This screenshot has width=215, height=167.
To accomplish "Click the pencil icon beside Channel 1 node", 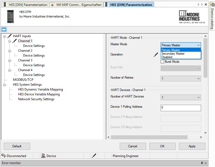I will coord(15,41).
